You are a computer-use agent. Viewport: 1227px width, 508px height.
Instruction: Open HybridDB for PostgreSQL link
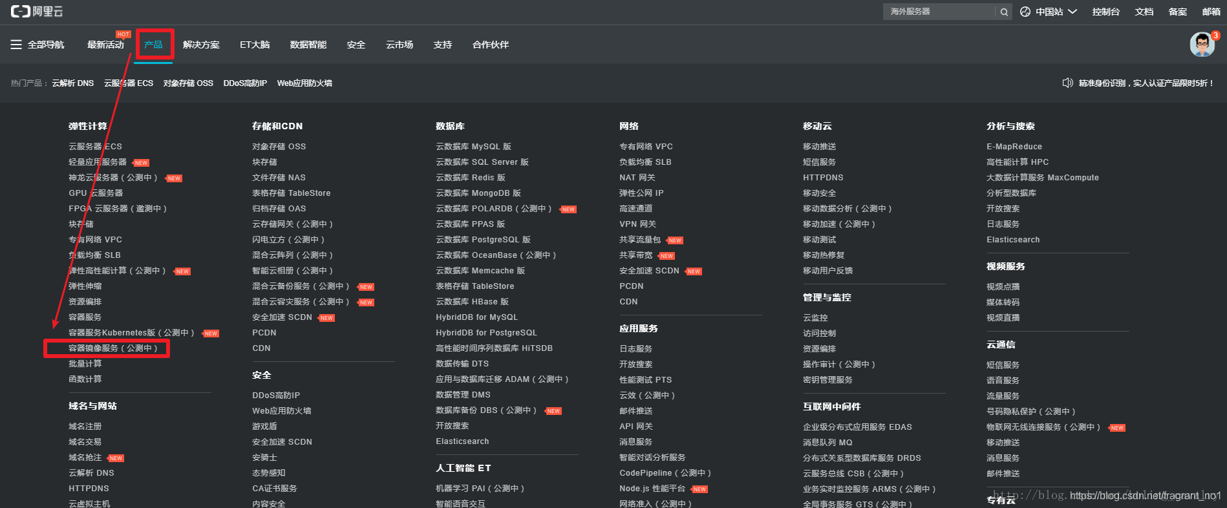(486, 333)
